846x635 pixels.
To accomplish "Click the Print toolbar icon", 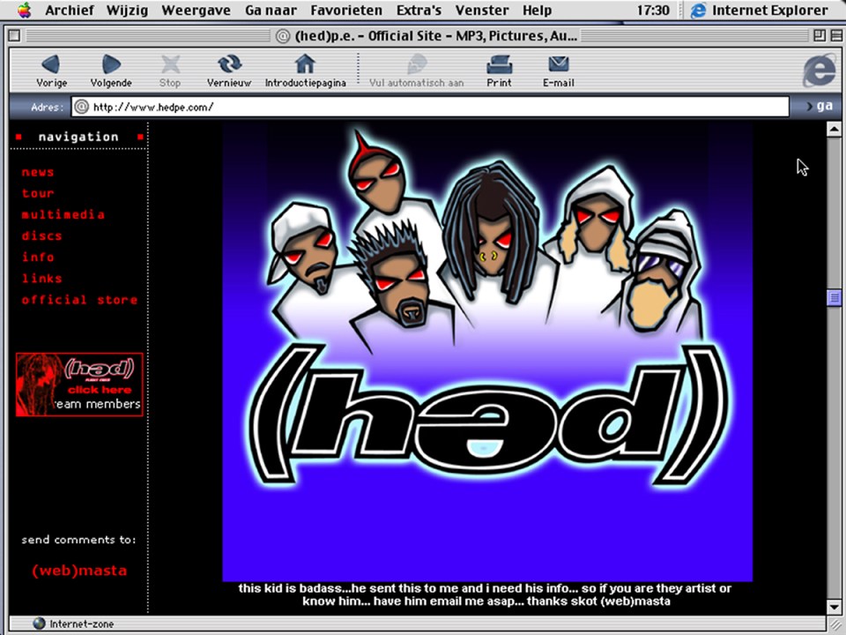I will (x=499, y=64).
